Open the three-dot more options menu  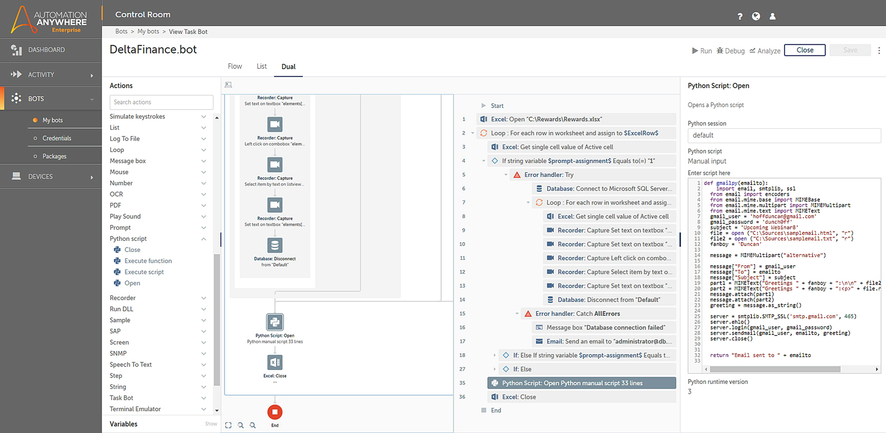click(x=879, y=50)
